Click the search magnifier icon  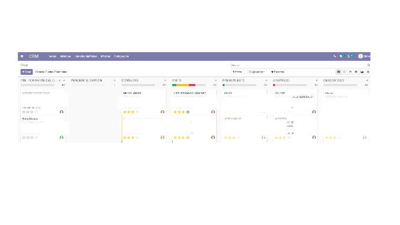pyautogui.click(x=369, y=66)
